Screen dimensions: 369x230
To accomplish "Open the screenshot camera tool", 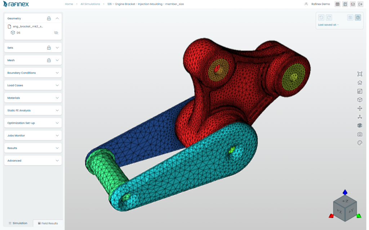I will tap(359, 134).
